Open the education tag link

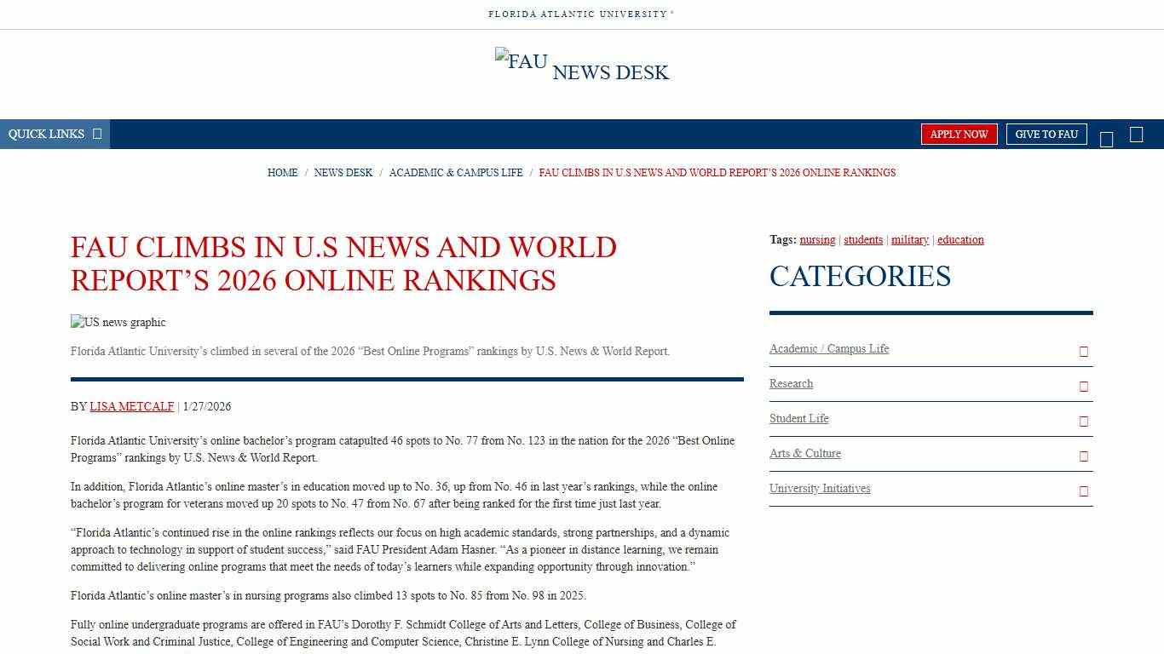(960, 239)
